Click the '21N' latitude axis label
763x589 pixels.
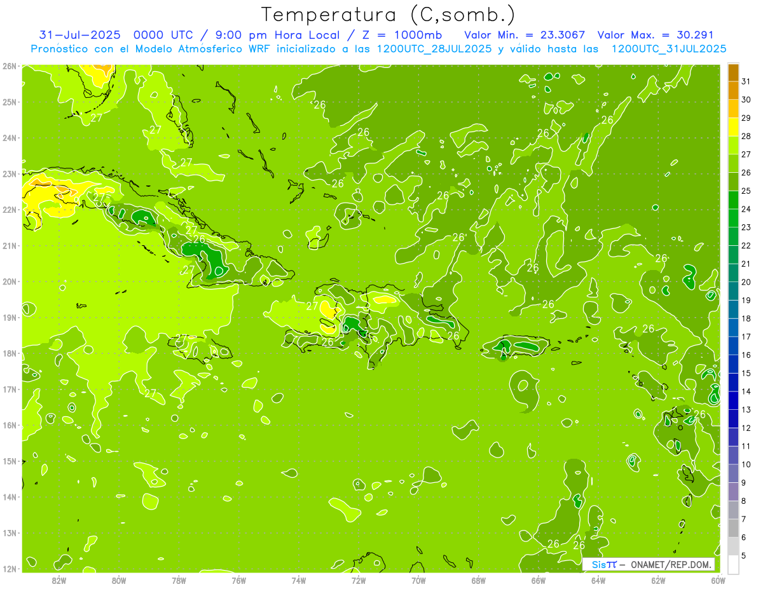tap(9, 245)
